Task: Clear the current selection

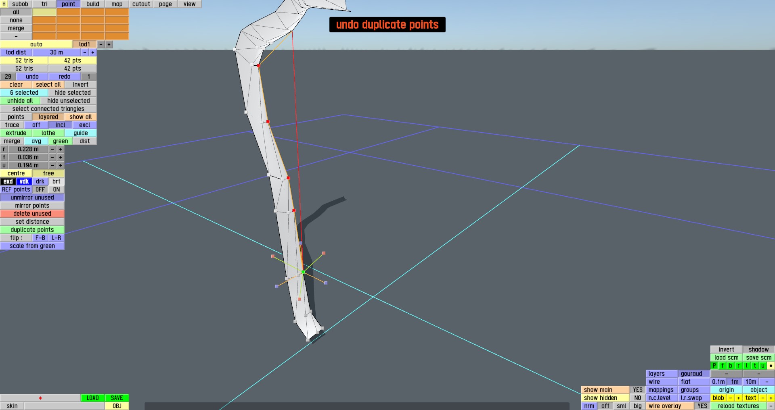Action: tap(16, 85)
